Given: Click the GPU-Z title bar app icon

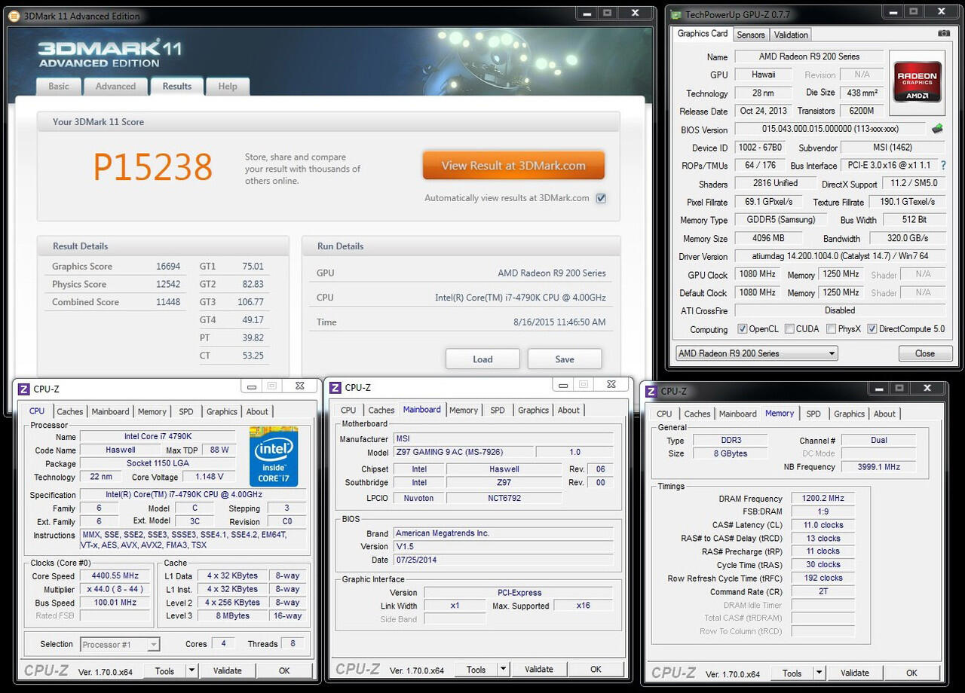Looking at the screenshot, I should click(675, 15).
